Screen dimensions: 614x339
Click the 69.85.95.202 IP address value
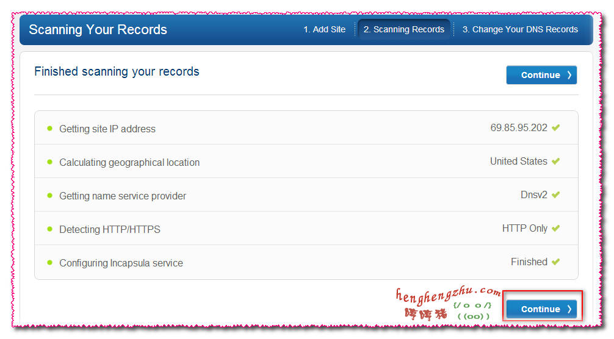coord(519,128)
